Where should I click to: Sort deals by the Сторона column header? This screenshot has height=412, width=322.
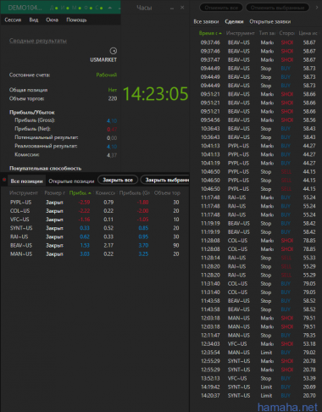click(286, 33)
